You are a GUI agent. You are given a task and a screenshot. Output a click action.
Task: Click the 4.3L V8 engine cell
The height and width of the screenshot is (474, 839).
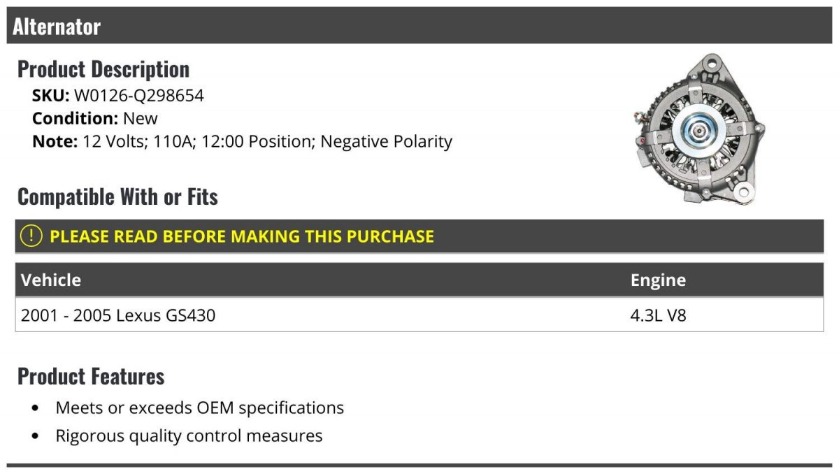[x=659, y=315]
